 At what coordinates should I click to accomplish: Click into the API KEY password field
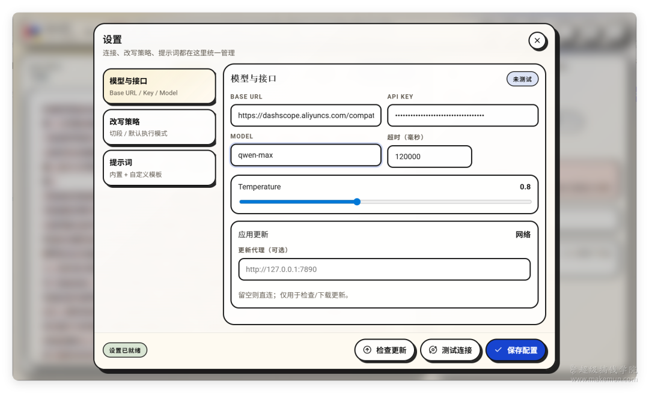click(462, 115)
